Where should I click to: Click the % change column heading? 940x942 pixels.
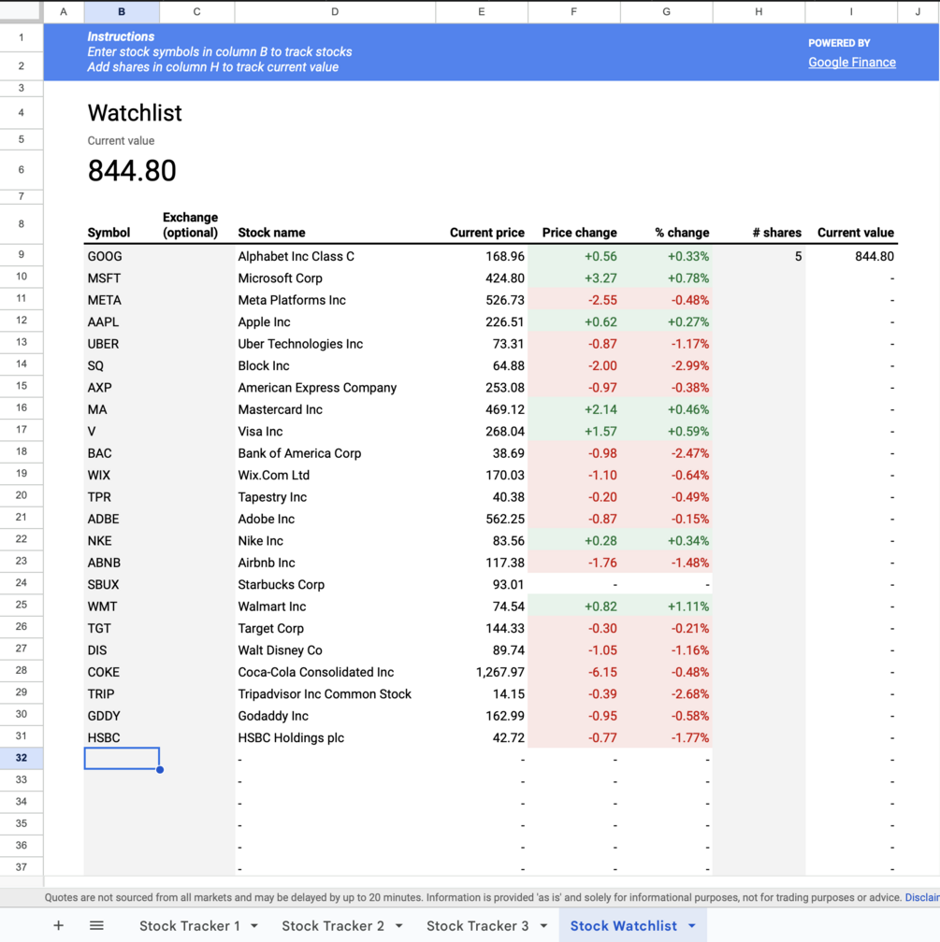[682, 233]
